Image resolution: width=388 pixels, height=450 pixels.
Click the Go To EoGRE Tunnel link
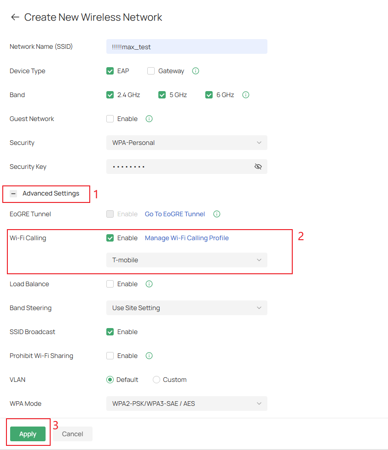click(x=174, y=214)
